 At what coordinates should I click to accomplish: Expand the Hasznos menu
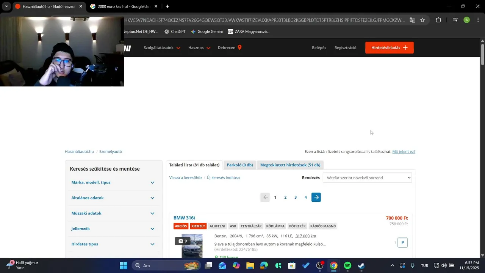click(199, 48)
